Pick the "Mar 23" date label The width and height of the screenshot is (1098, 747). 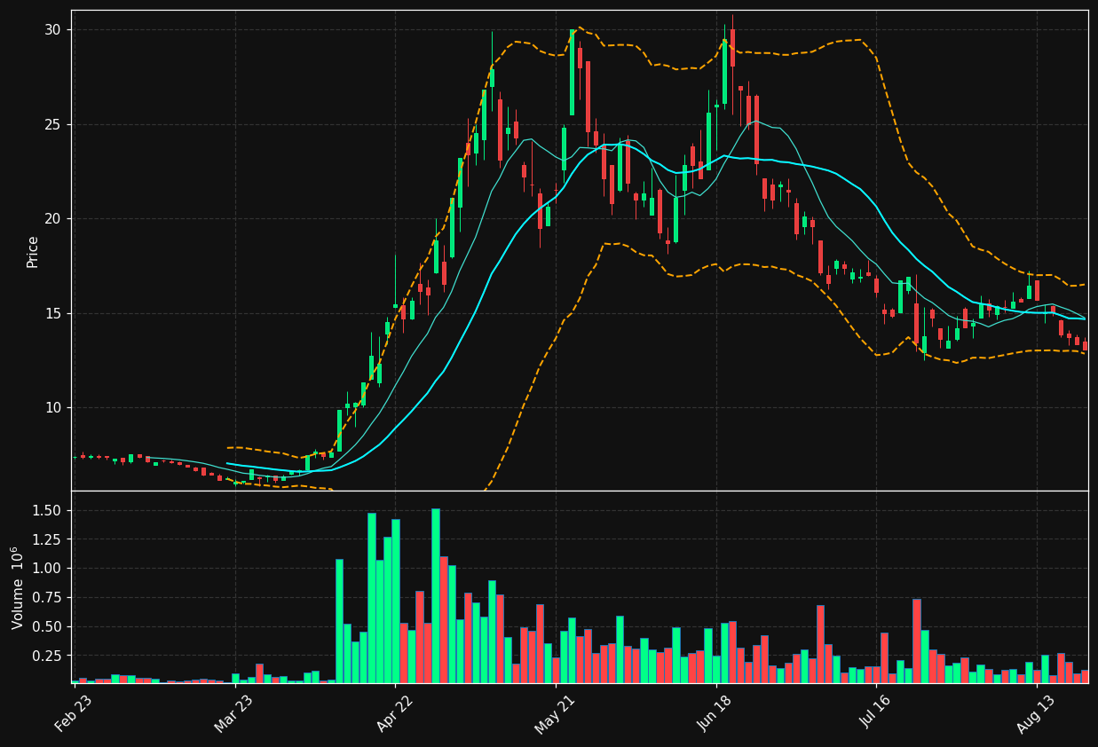[233, 714]
